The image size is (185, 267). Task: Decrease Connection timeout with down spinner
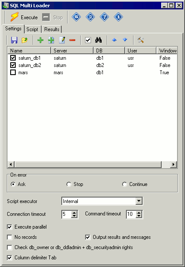[74, 216]
